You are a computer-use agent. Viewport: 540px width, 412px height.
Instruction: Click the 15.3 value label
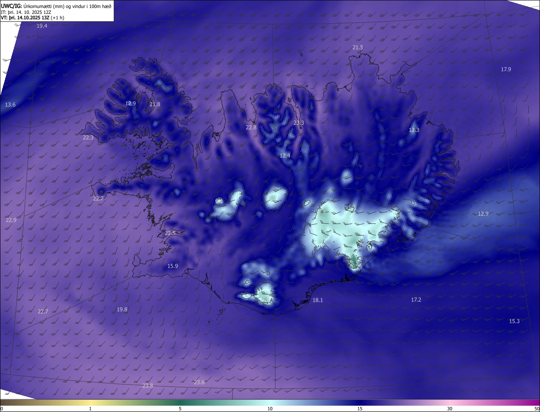click(514, 321)
